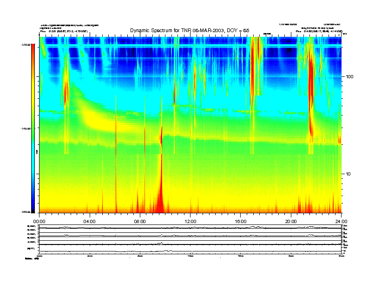Click the "10" frequency axis label
This screenshot has width=368, height=285.
click(348, 174)
